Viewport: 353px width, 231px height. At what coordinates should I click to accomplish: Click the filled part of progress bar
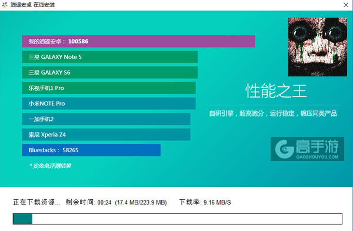[22, 219]
